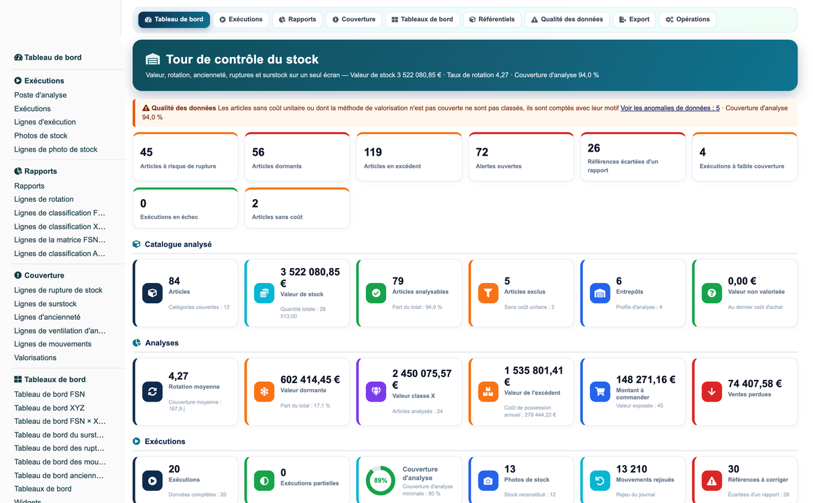Click the '74 407,58 €' lost sales figure

coord(755,384)
